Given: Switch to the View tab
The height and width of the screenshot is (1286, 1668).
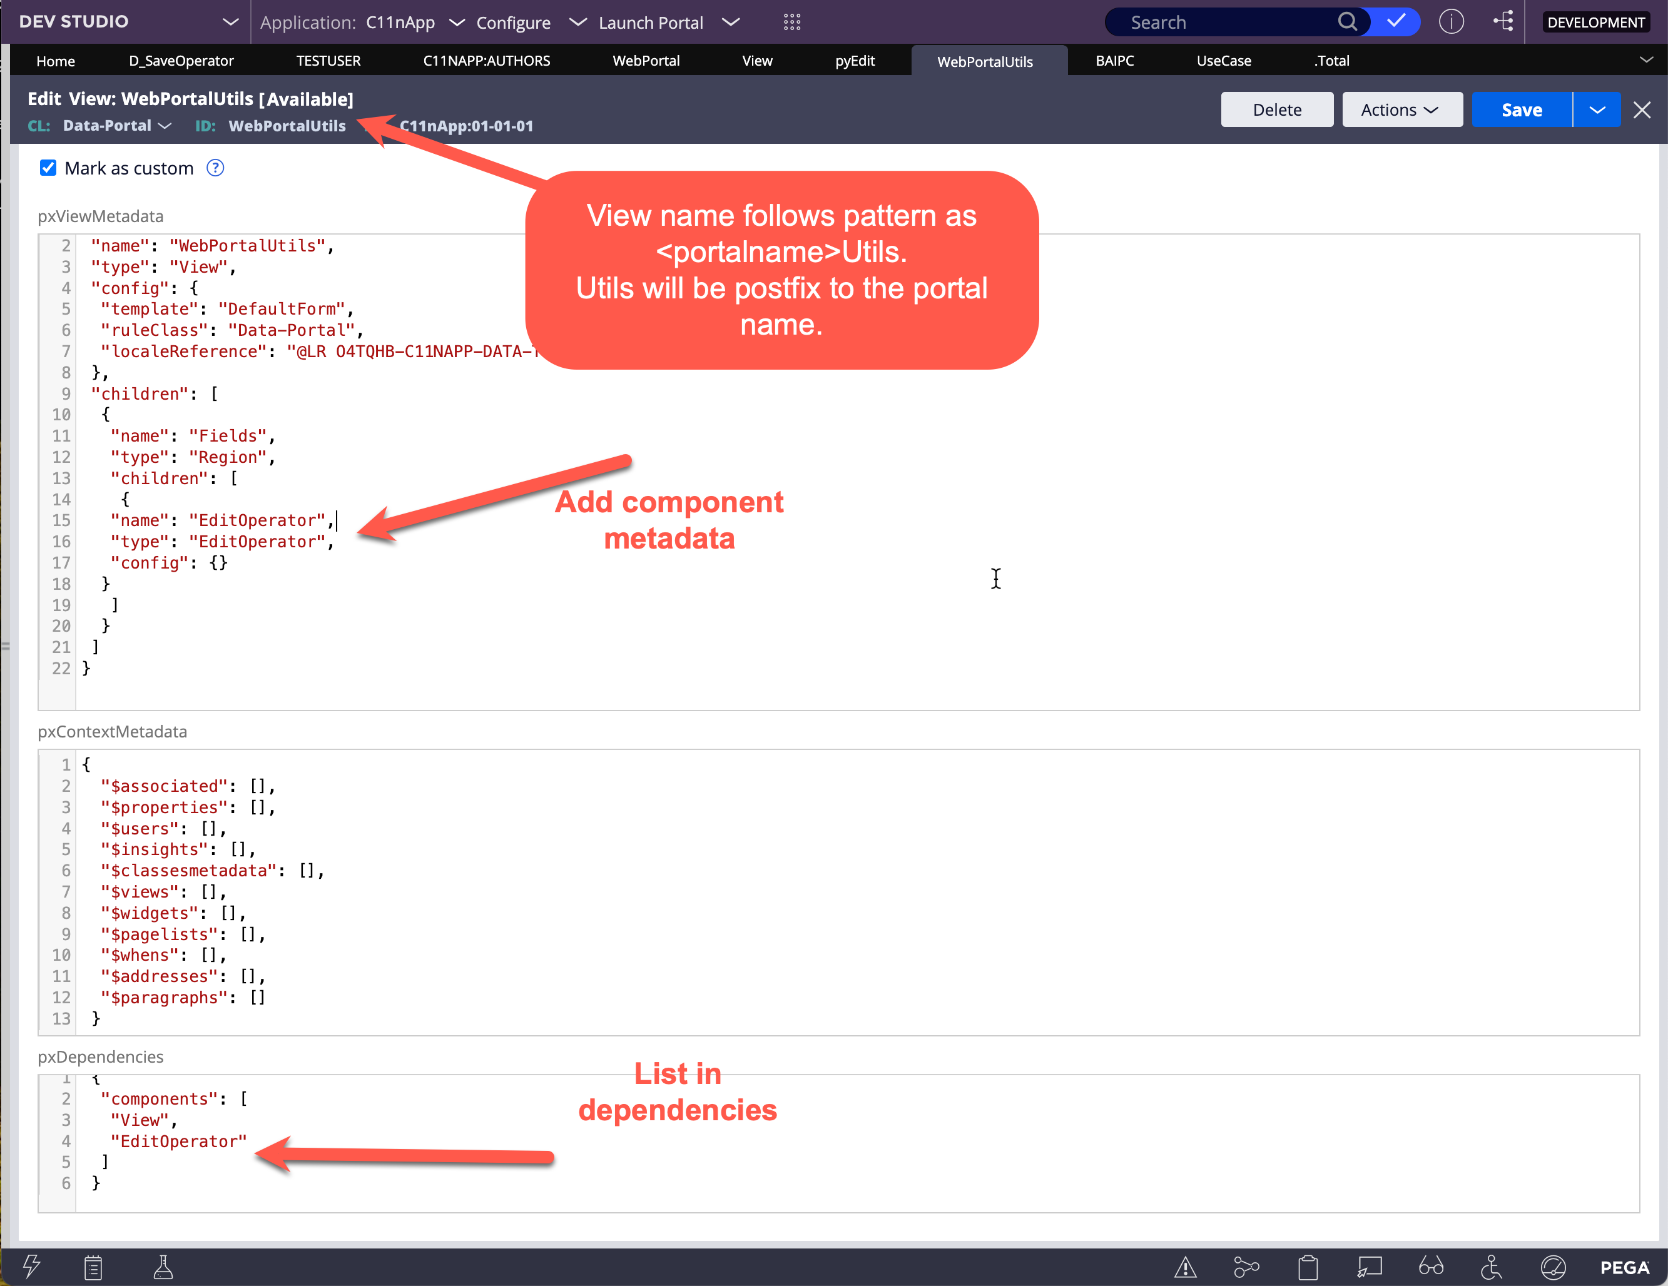Looking at the screenshot, I should pyautogui.click(x=757, y=60).
